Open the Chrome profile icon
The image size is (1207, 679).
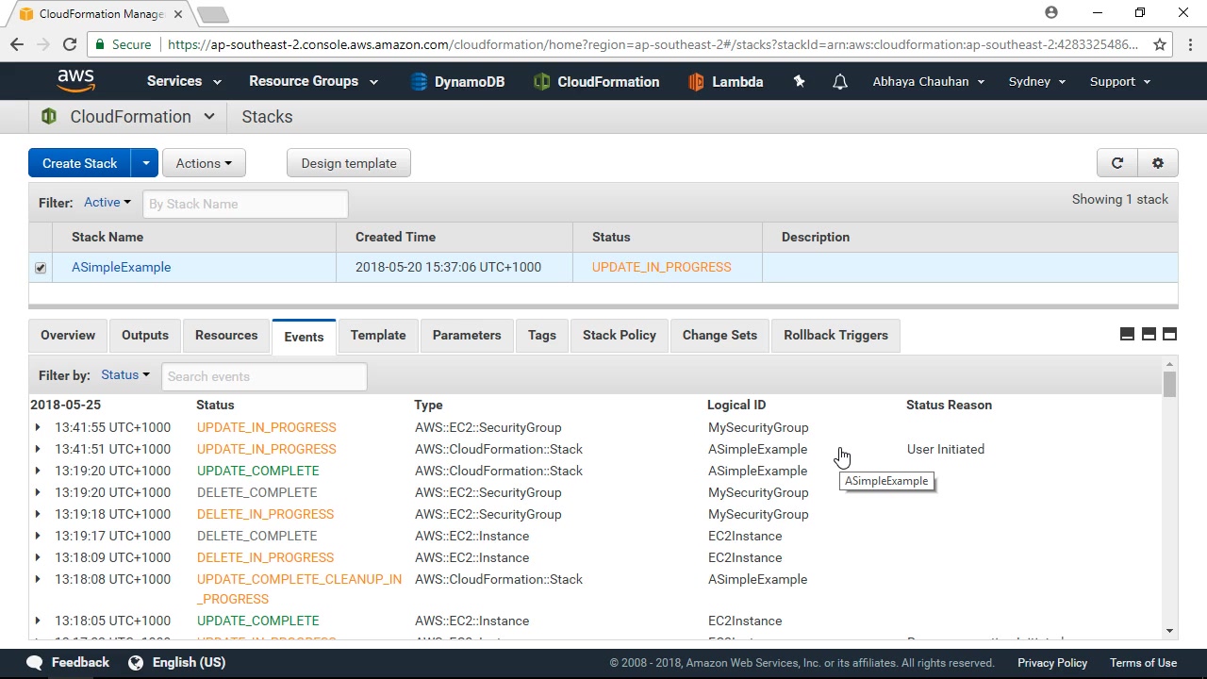[1051, 13]
